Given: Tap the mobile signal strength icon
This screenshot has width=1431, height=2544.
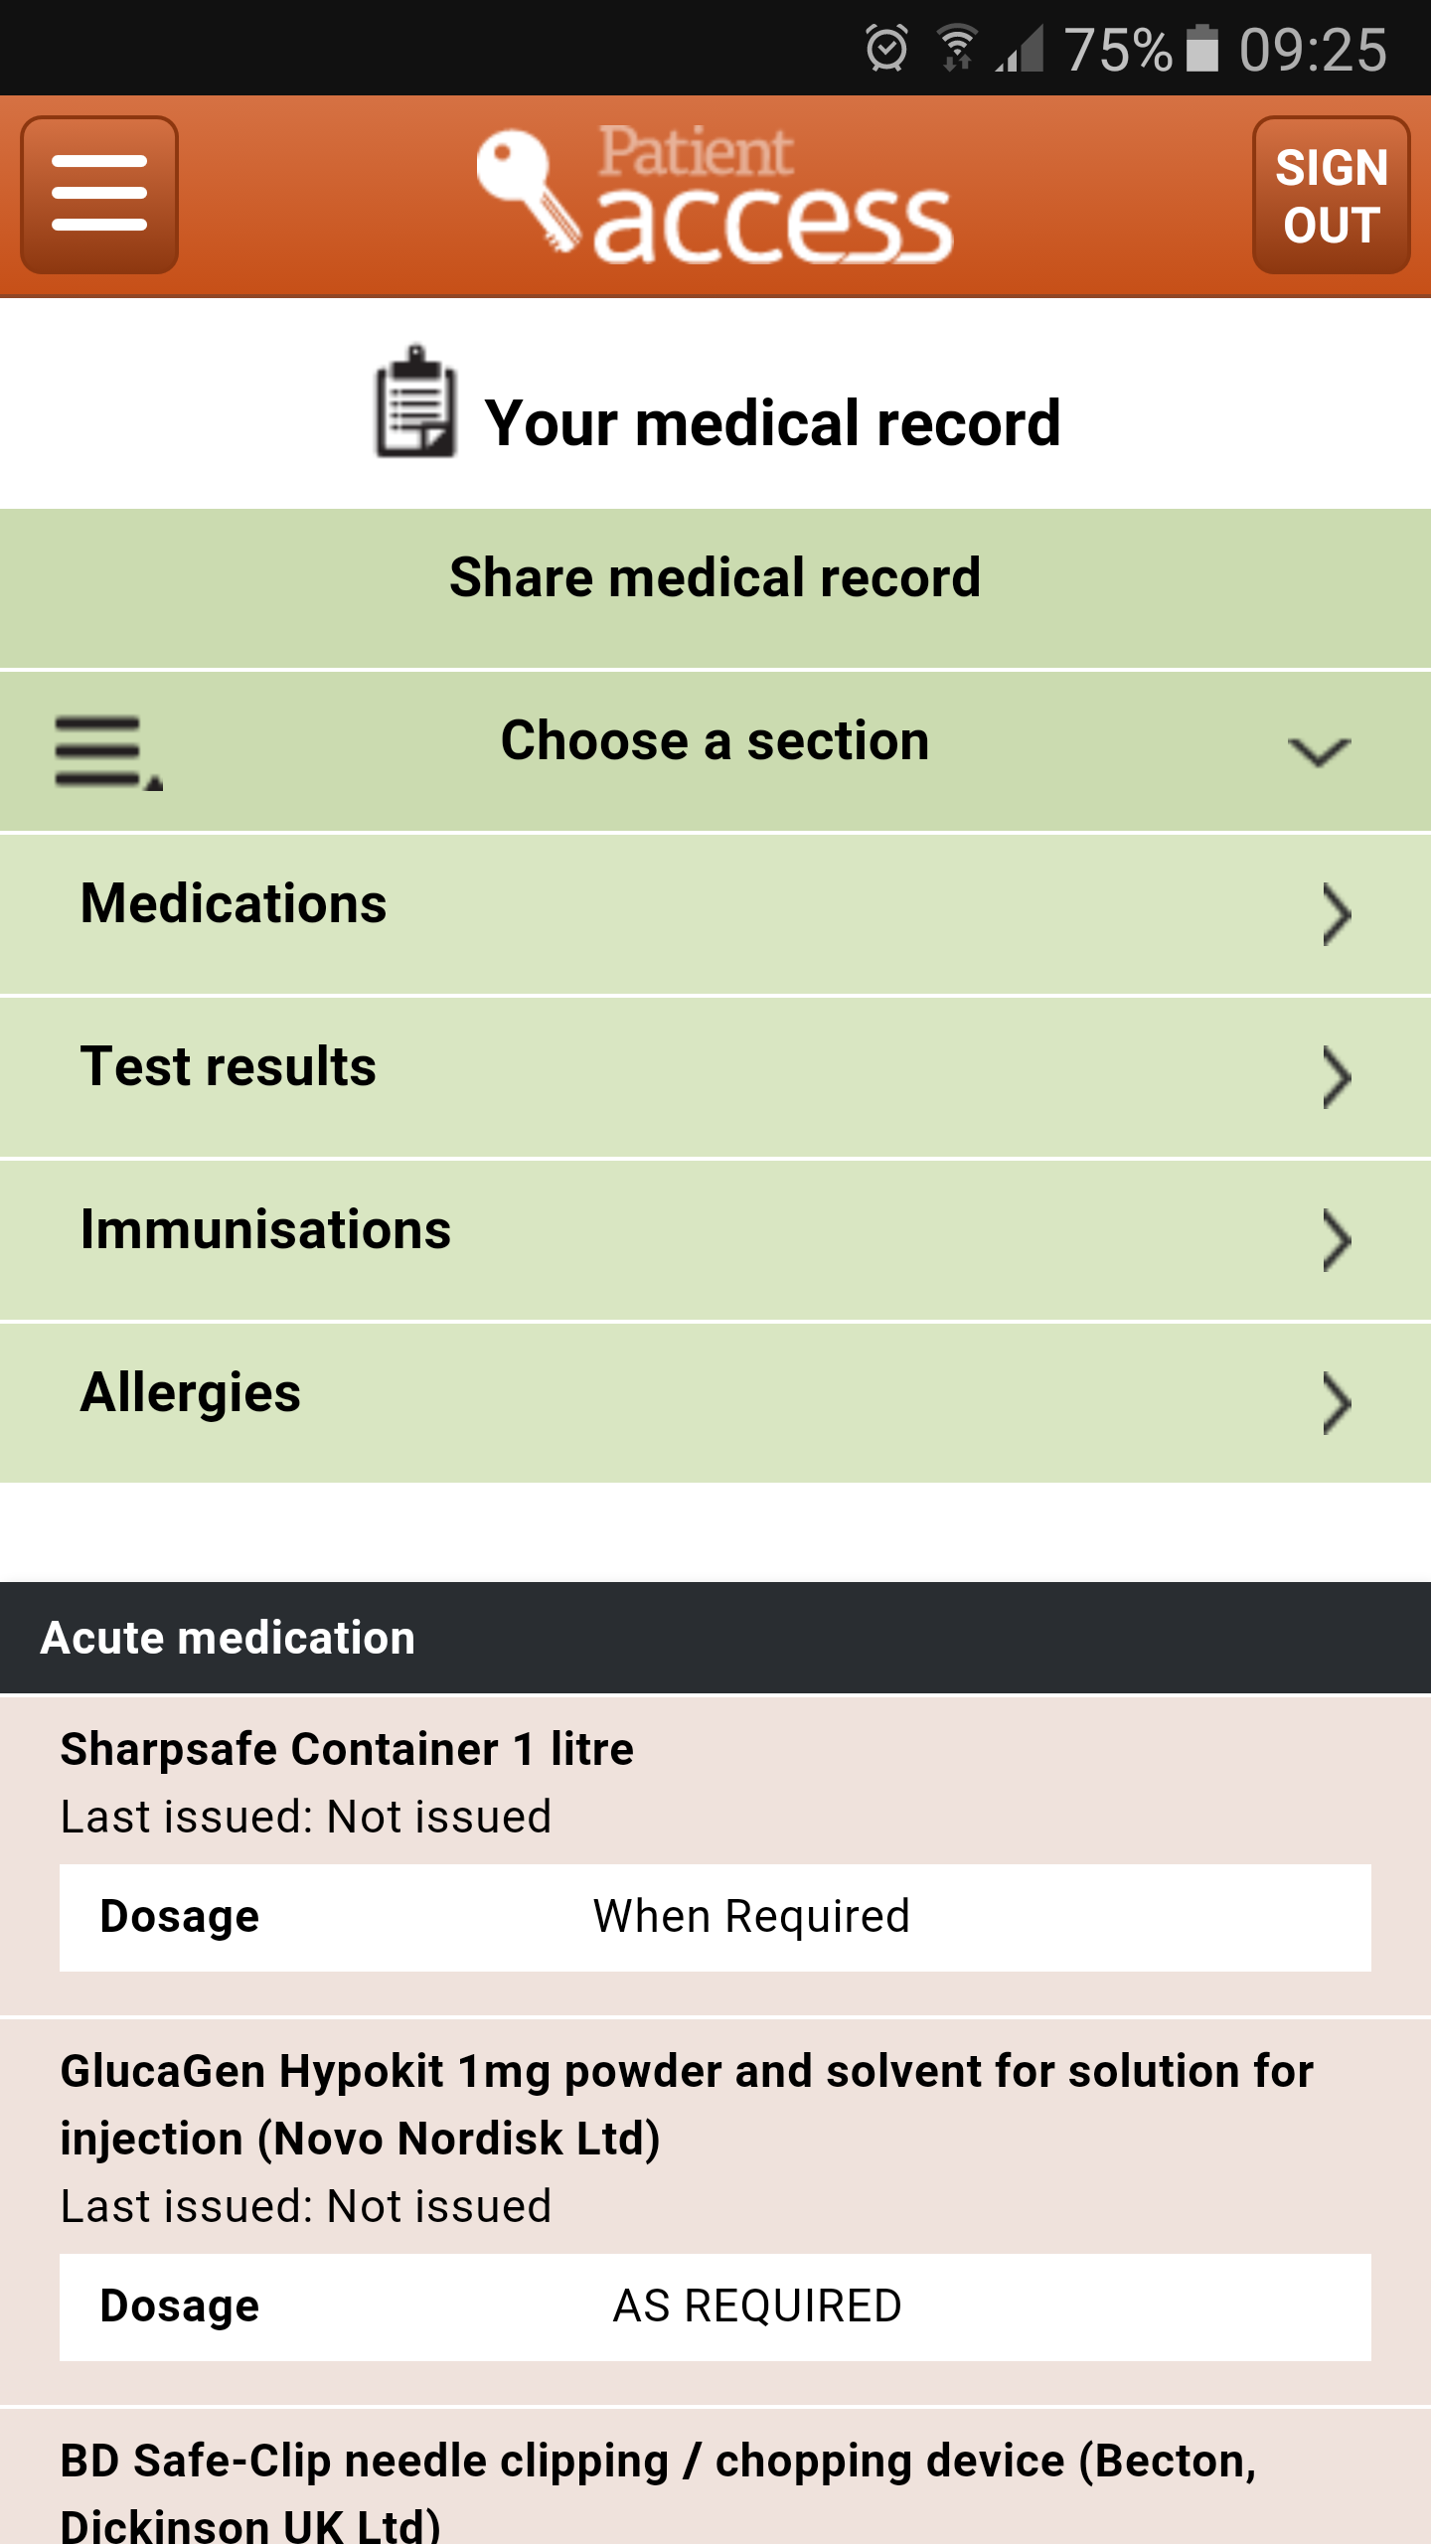Looking at the screenshot, I should (1021, 48).
